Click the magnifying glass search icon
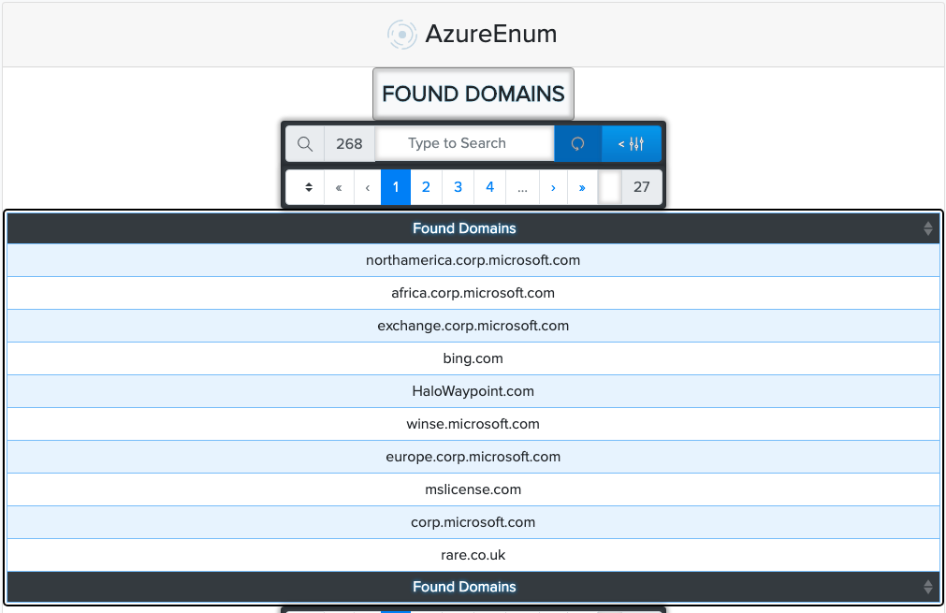Screen dimensions: 946x613 [305, 143]
